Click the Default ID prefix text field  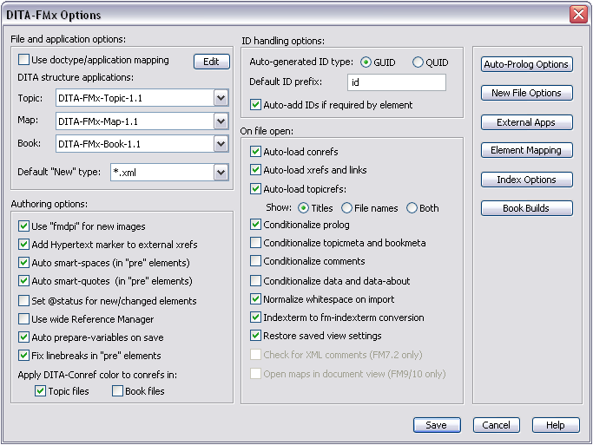tap(396, 82)
